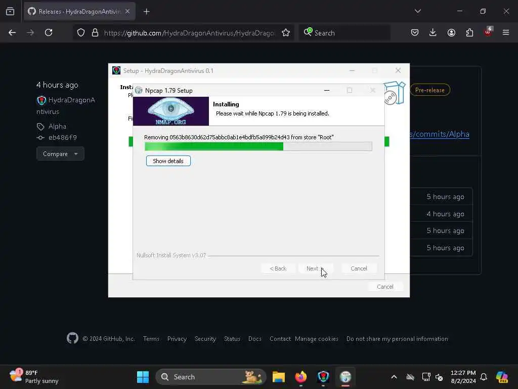Open the Status footer link

[x=232, y=339]
